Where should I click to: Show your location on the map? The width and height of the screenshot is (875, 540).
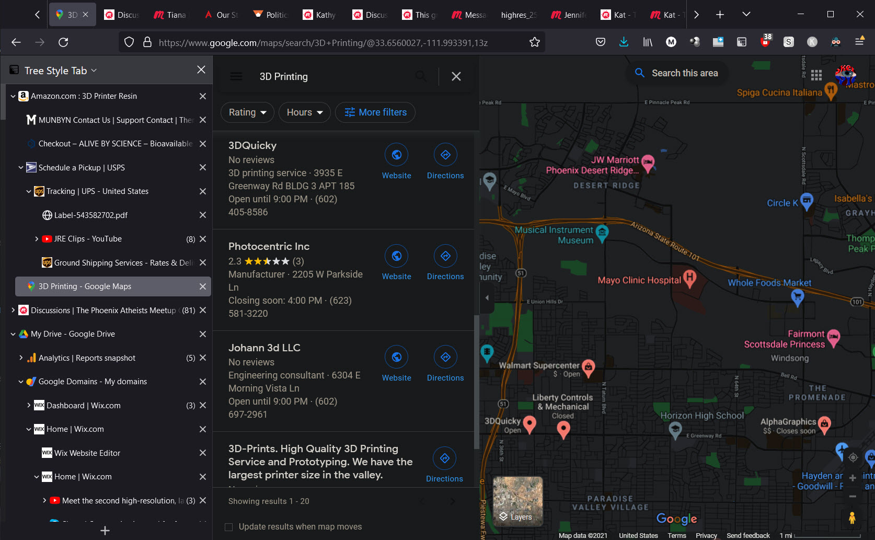click(853, 457)
